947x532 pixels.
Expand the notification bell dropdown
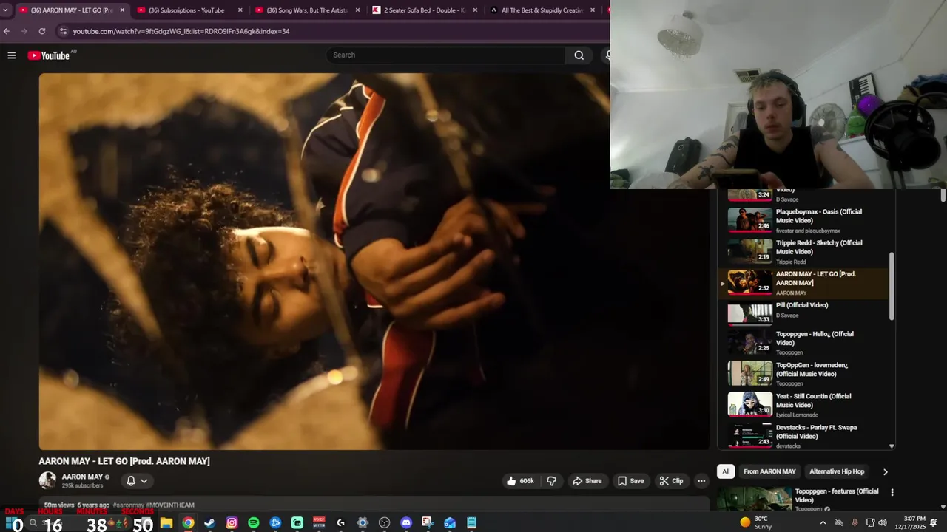(x=137, y=481)
